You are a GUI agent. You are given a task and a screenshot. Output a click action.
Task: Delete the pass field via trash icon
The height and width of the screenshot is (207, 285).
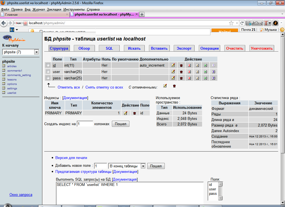tap(181, 78)
